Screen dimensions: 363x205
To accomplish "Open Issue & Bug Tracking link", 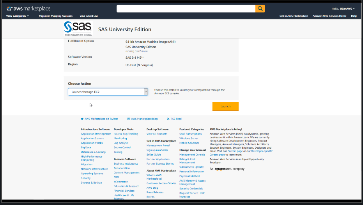I will point(126,134).
